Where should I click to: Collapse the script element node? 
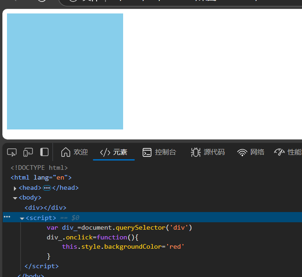22,219
